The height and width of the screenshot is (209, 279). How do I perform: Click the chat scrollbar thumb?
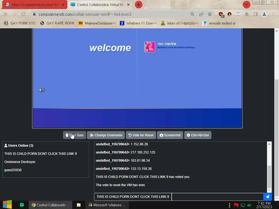269,176
